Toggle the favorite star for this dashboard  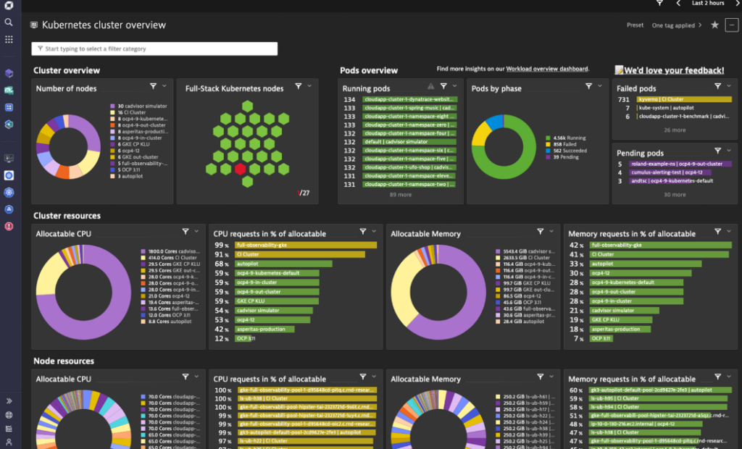tap(714, 25)
